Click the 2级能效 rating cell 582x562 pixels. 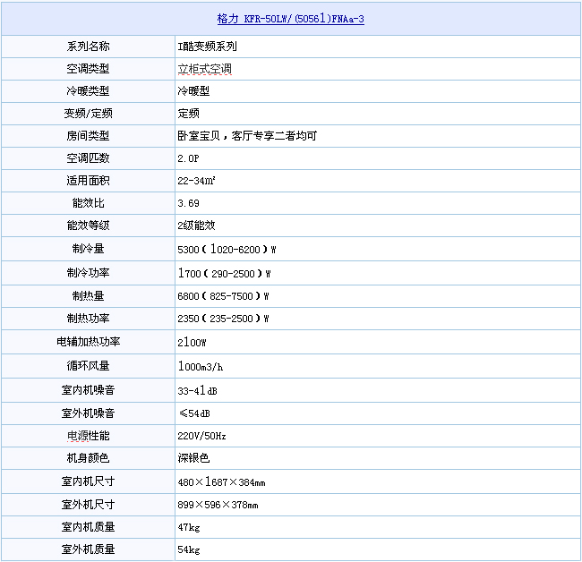point(197,226)
